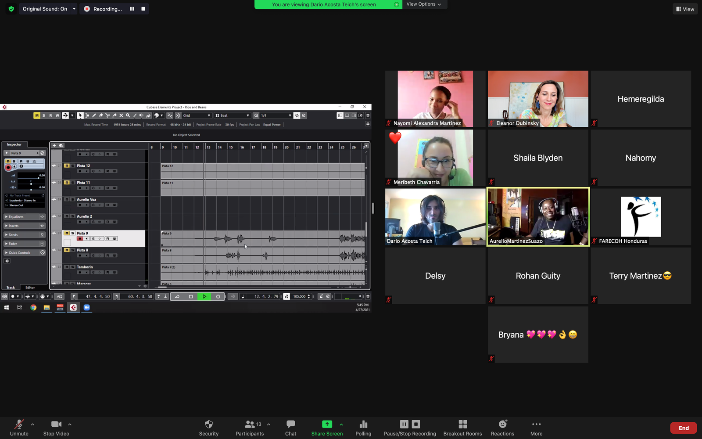
Task: Click the Add Track plus icon
Action: click(x=54, y=145)
